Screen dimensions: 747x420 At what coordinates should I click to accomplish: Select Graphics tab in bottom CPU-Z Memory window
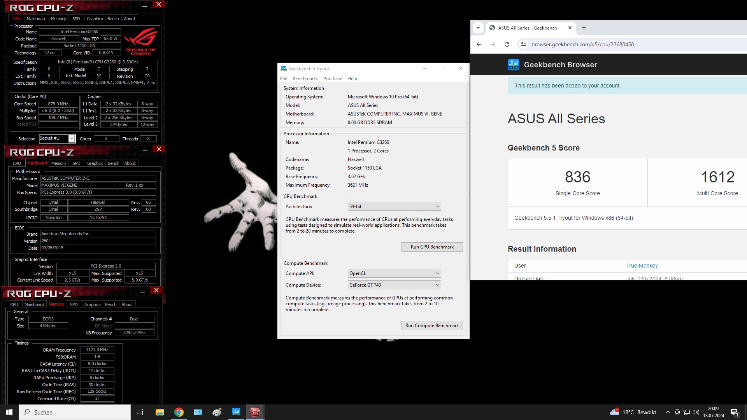93,304
